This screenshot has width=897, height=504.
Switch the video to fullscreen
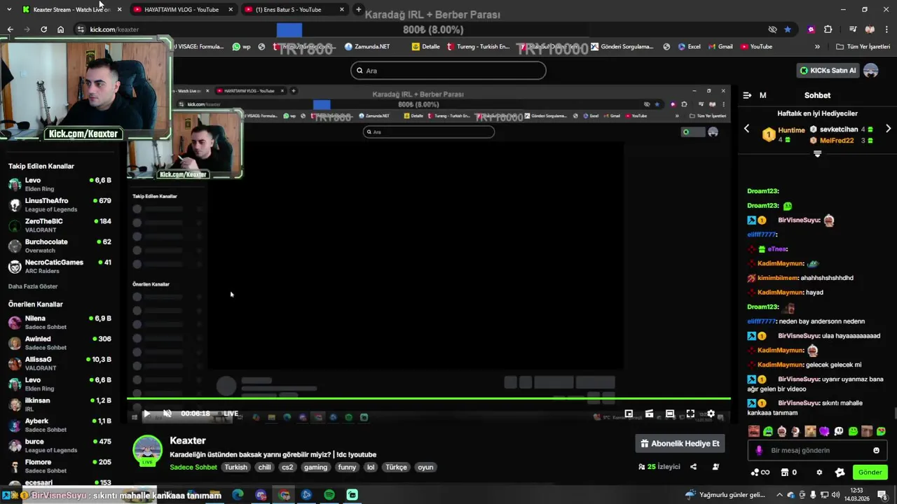(x=690, y=414)
